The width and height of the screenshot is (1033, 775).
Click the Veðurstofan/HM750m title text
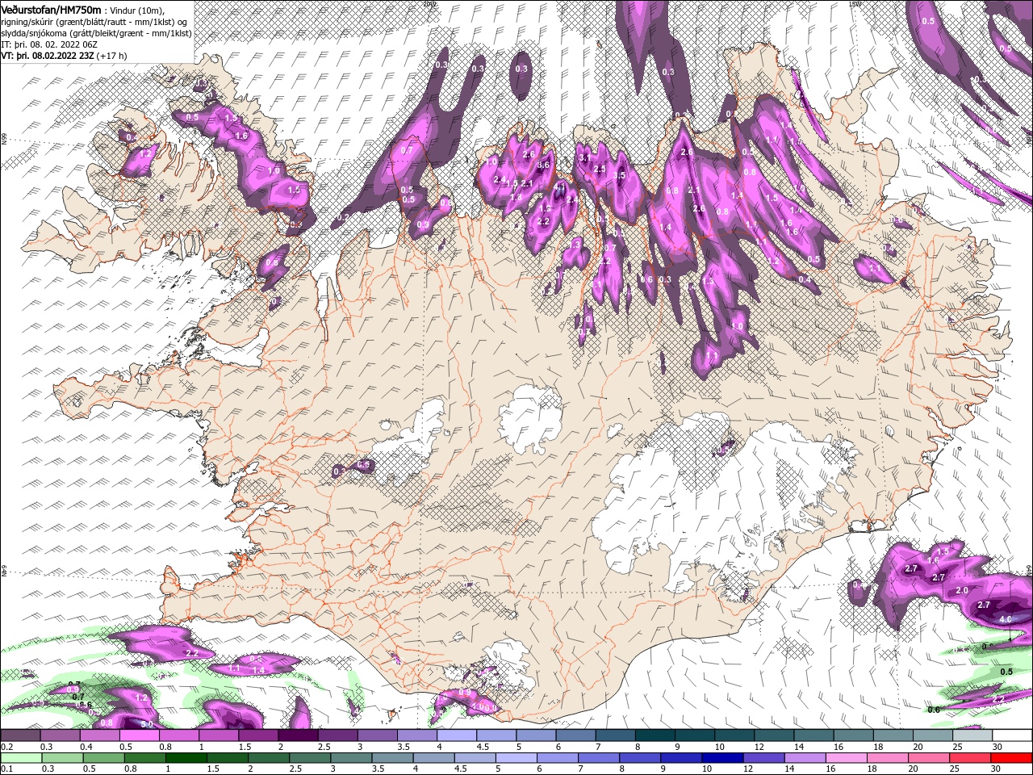(51, 9)
